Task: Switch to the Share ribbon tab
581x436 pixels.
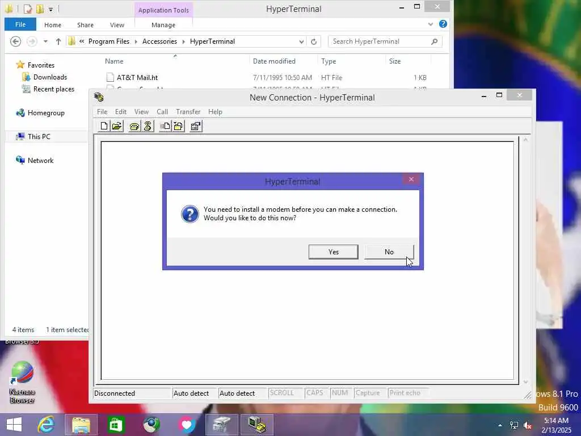Action: point(85,25)
